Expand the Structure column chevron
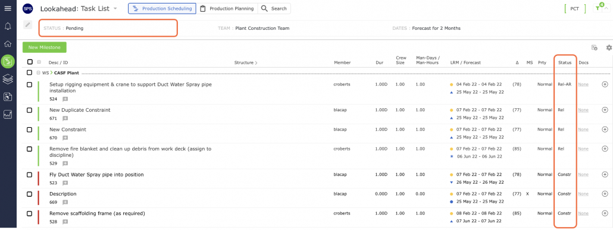This screenshot has width=613, height=230. click(x=257, y=63)
